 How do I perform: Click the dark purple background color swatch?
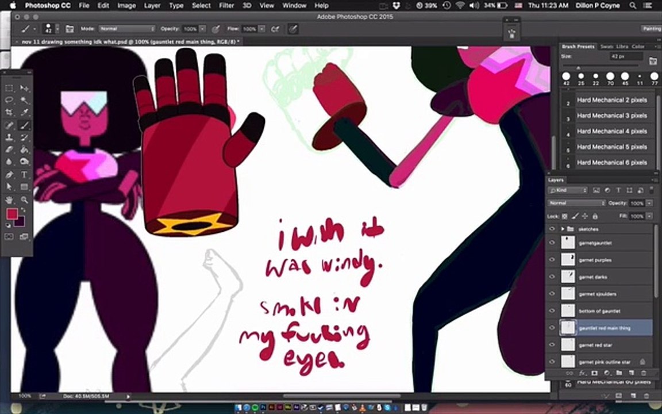coord(21,222)
